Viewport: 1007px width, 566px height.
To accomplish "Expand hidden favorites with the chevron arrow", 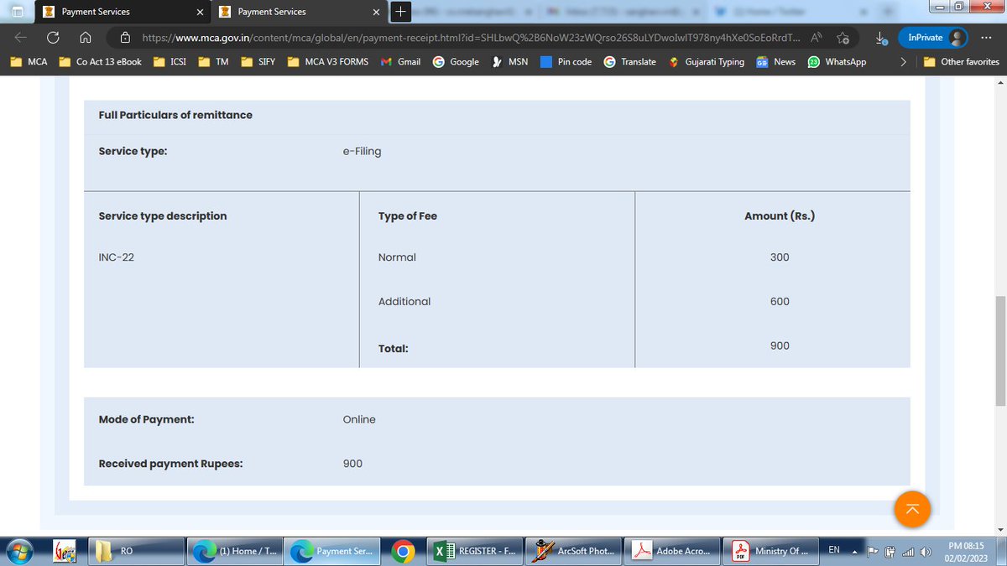I will [905, 61].
